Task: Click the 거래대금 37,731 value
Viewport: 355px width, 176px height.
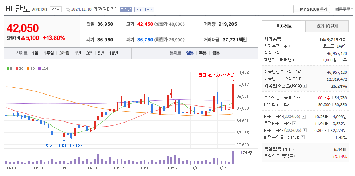Action: pyautogui.click(x=230, y=40)
